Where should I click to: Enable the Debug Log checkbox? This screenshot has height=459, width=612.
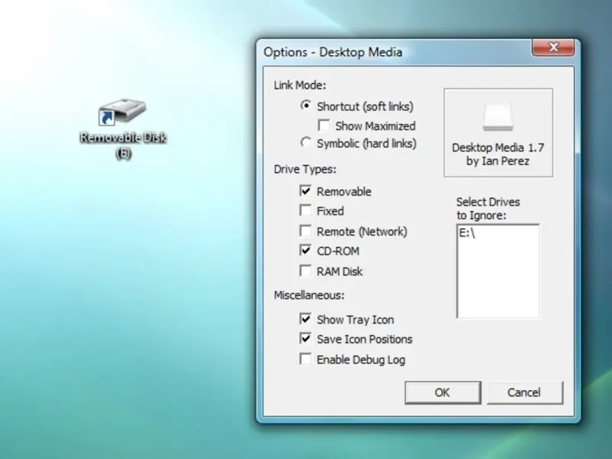click(305, 359)
